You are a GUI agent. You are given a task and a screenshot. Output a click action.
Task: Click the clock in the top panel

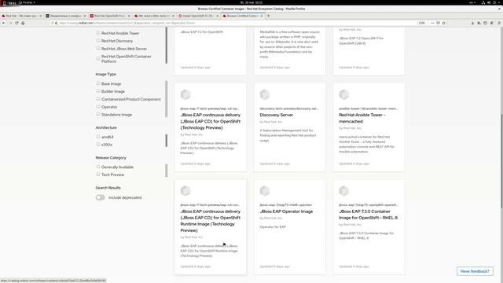[x=251, y=2]
